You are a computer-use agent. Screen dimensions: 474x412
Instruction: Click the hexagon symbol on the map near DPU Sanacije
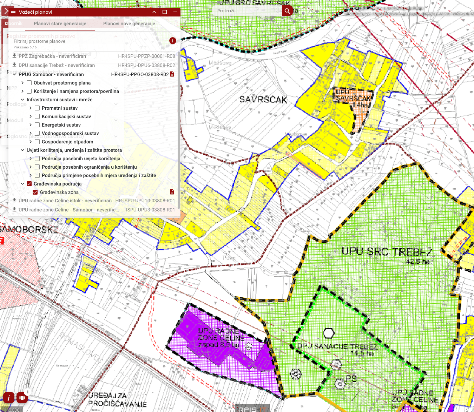(x=329, y=333)
